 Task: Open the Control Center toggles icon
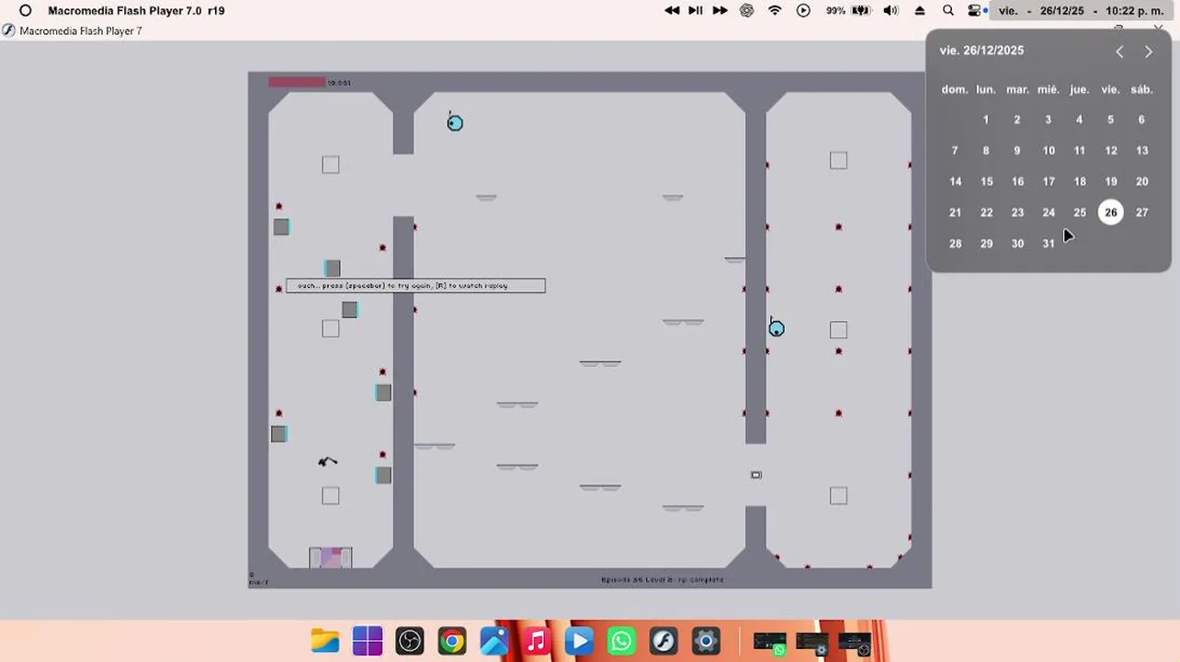tap(976, 11)
